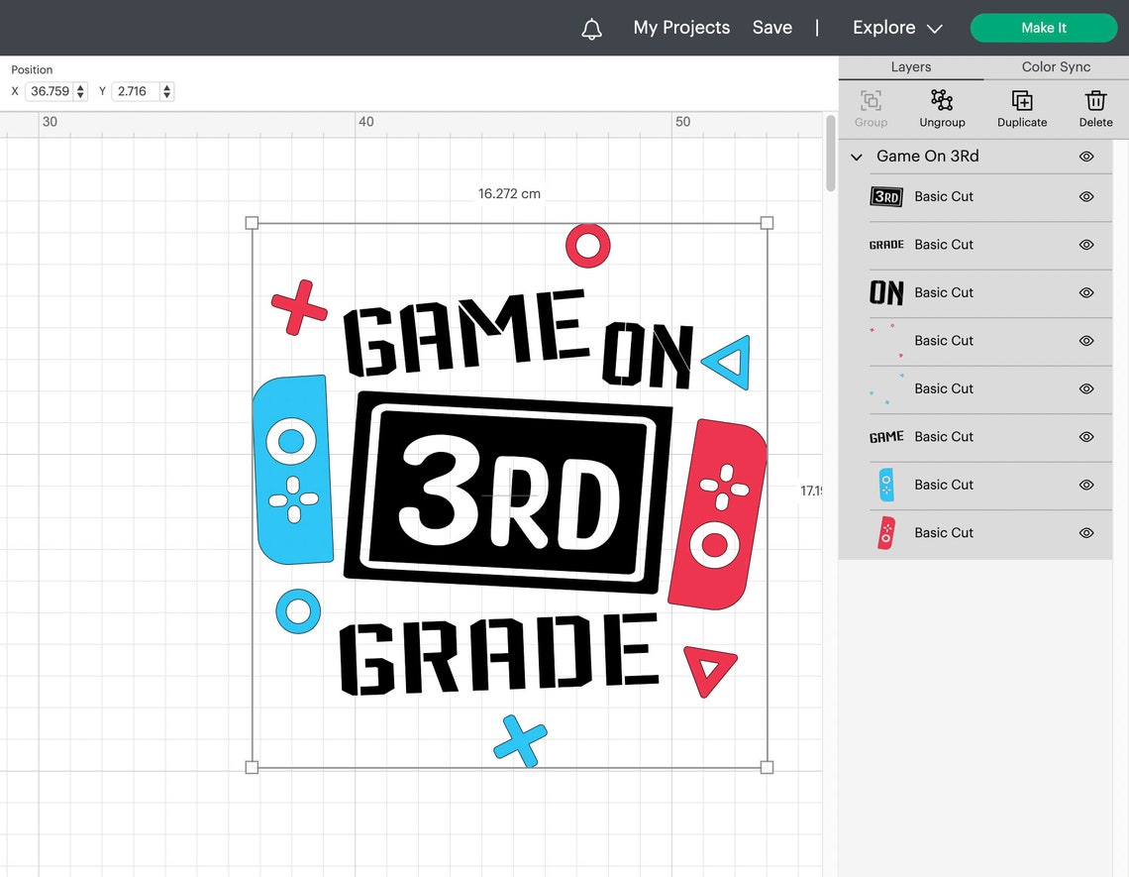Open My Projects from the top bar
The width and height of the screenshot is (1129, 877).
coord(680,28)
